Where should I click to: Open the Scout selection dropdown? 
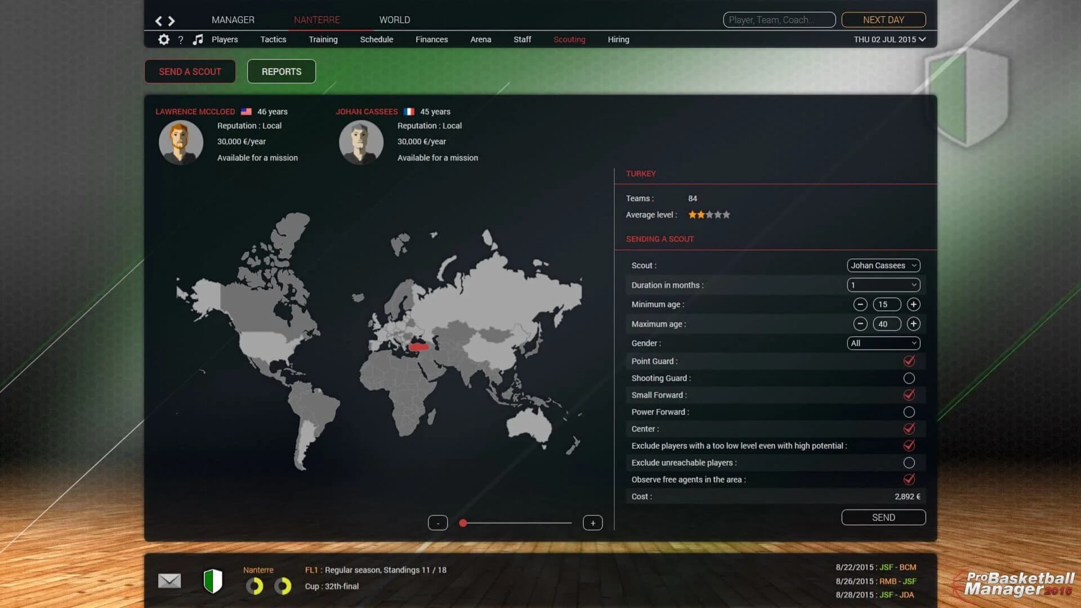(883, 265)
